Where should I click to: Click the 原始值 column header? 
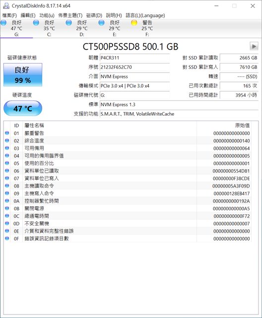pyautogui.click(x=224, y=126)
